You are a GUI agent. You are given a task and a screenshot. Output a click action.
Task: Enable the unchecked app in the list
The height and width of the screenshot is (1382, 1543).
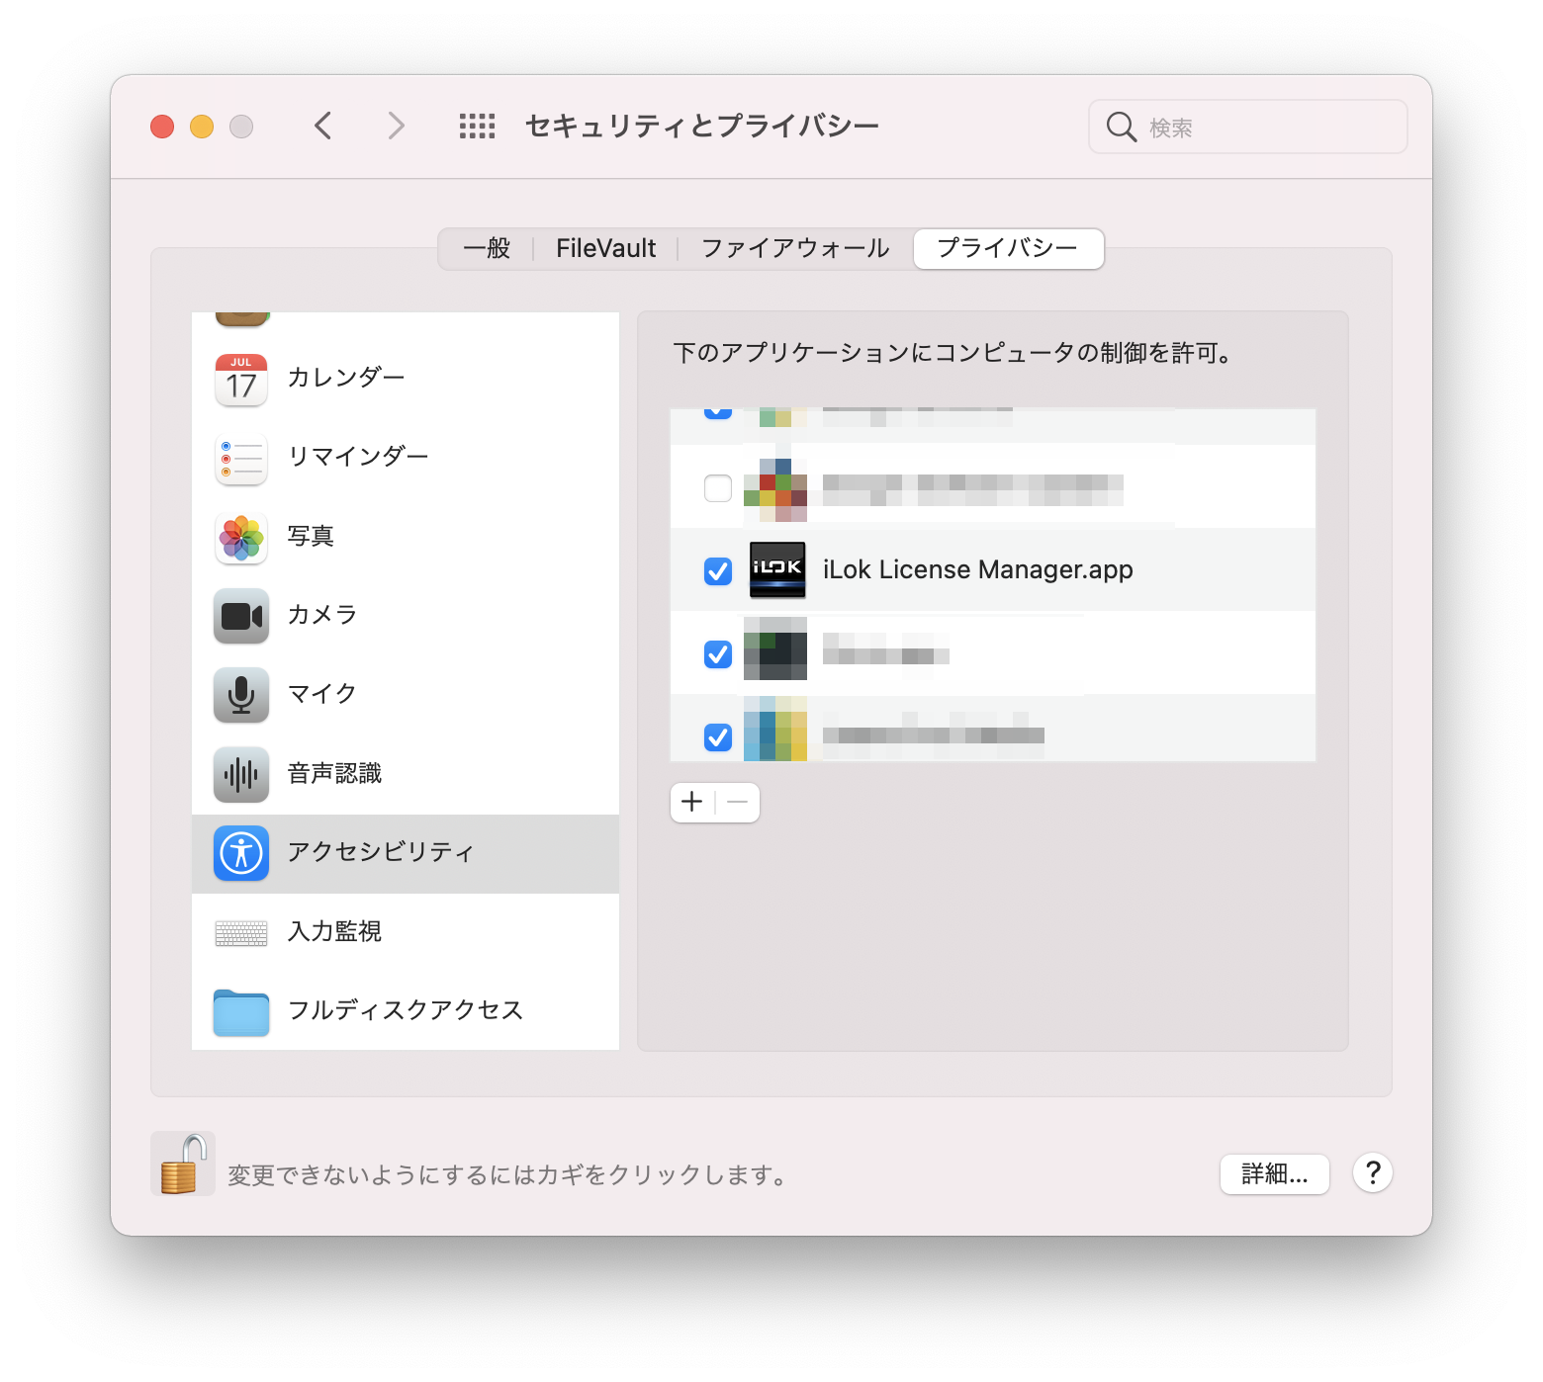(718, 487)
